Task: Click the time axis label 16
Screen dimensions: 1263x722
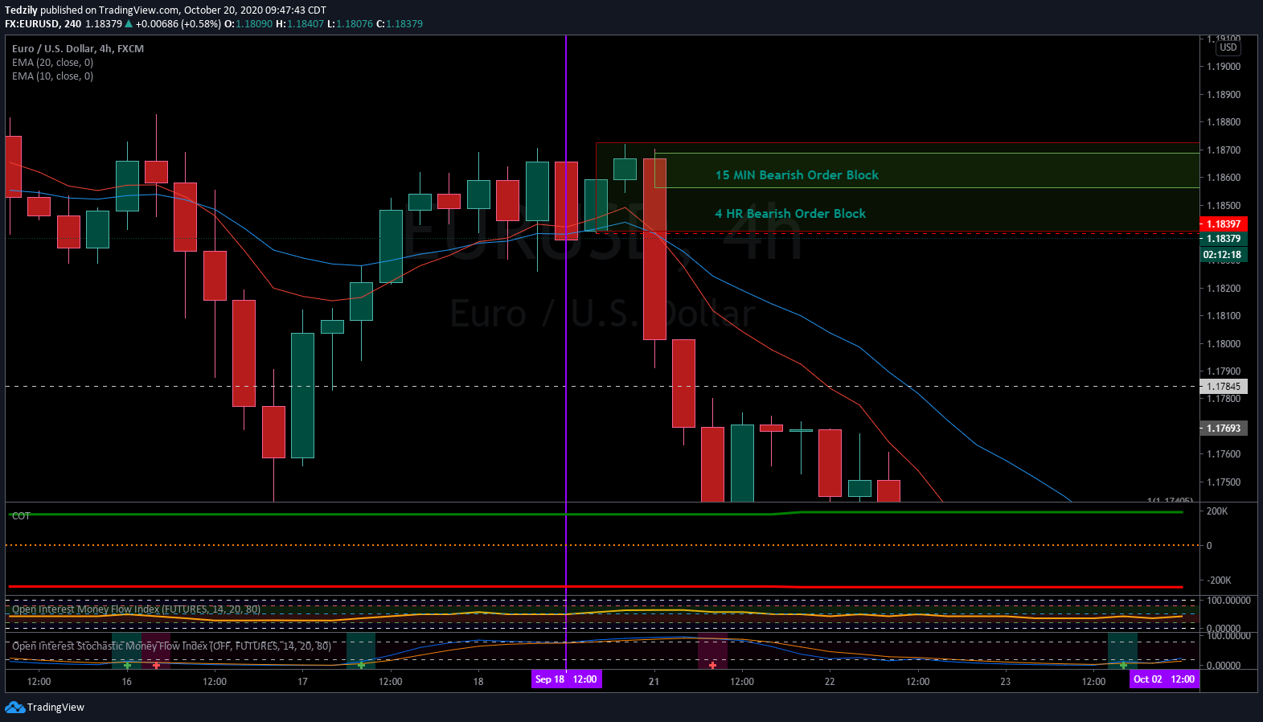Action: point(126,682)
